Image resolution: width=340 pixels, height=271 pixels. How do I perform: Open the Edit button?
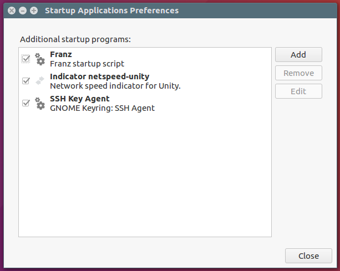tap(298, 91)
